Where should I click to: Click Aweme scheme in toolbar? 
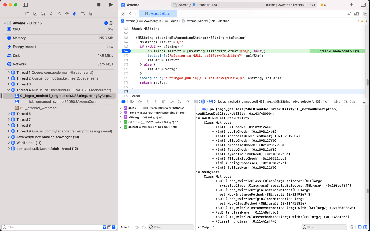(181, 5)
